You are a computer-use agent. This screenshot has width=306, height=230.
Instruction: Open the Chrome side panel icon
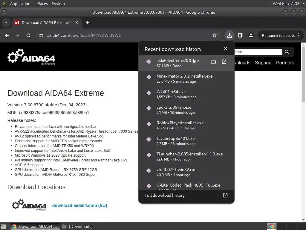pos(240,35)
